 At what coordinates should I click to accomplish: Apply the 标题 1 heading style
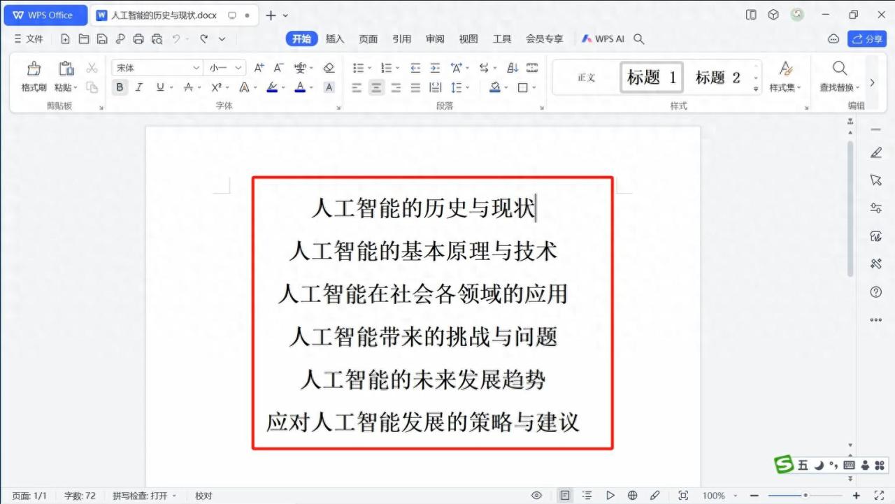(652, 78)
